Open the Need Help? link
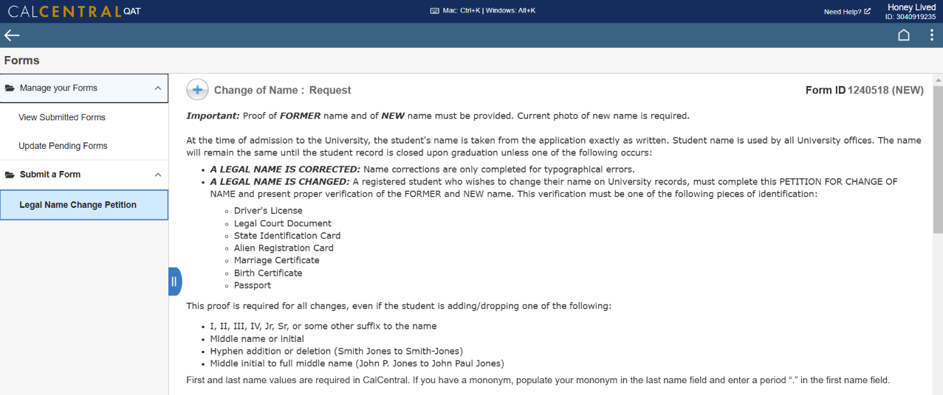Viewport: 943px width, 395px height. pos(846,12)
